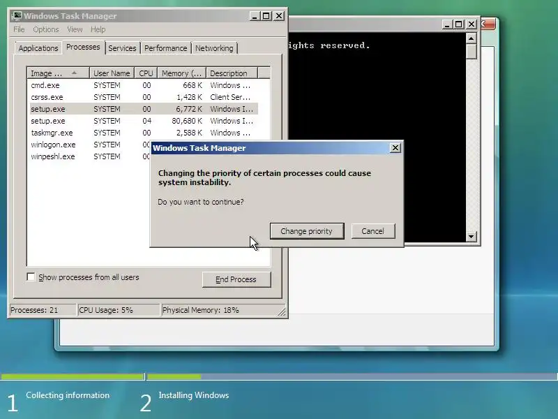Confirm with the Change priority button
The width and height of the screenshot is (558, 419).
(307, 231)
